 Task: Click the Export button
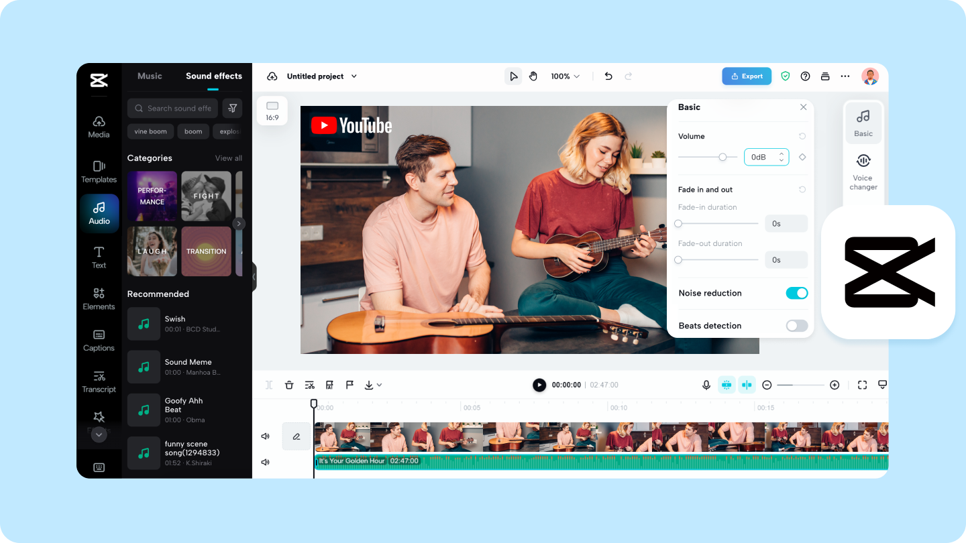747,76
